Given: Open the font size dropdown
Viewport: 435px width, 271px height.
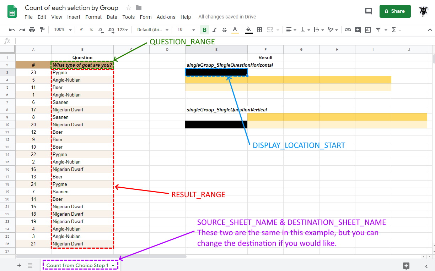Looking at the screenshot, I should 186,30.
